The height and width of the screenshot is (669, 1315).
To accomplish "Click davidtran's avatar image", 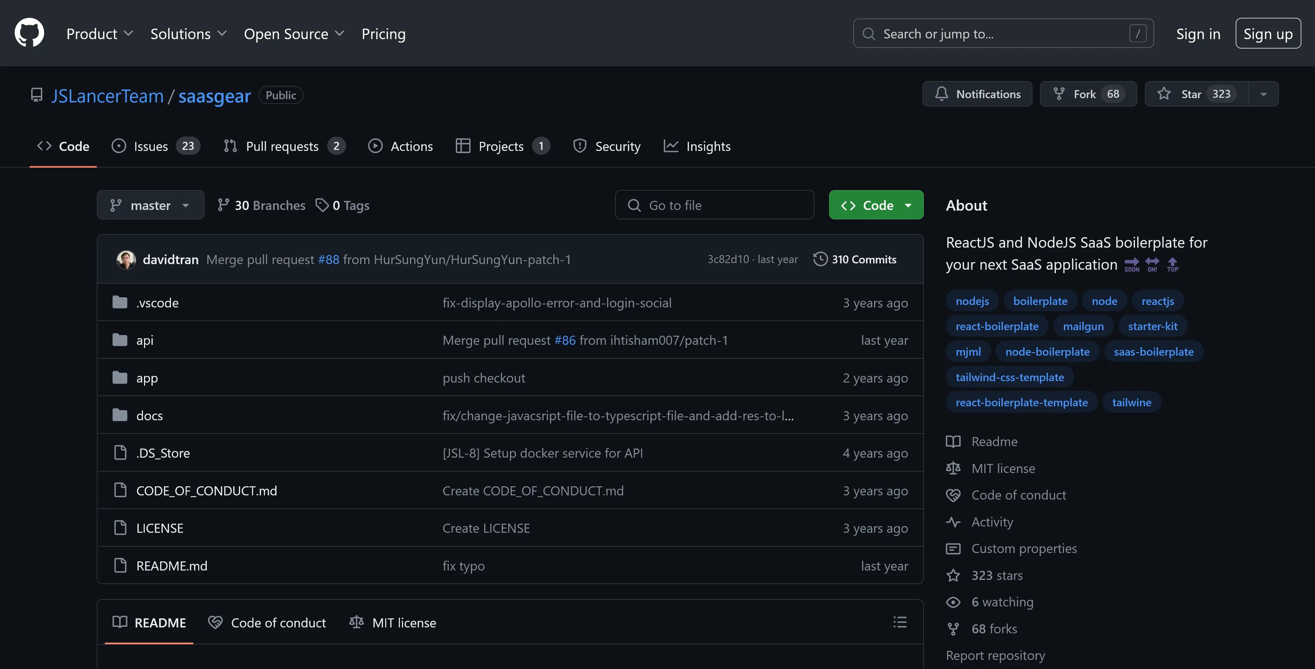I will pos(126,260).
